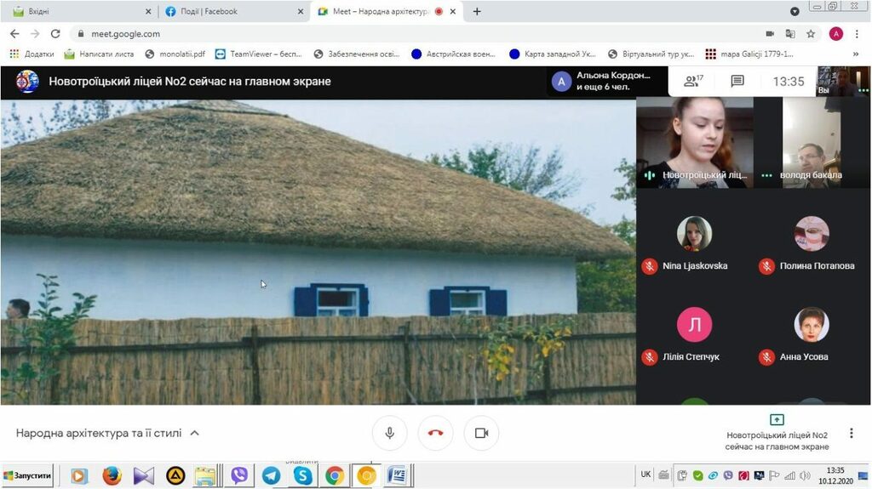Viewport: 872px width, 489px height.
Task: Click the present screen icon
Action: tap(777, 419)
